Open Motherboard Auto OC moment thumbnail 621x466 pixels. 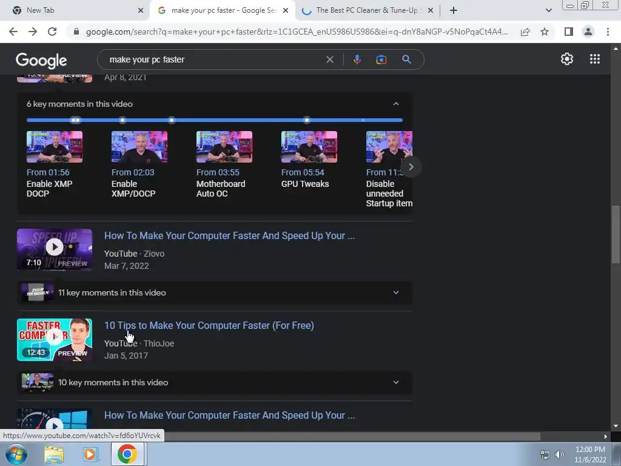point(224,147)
